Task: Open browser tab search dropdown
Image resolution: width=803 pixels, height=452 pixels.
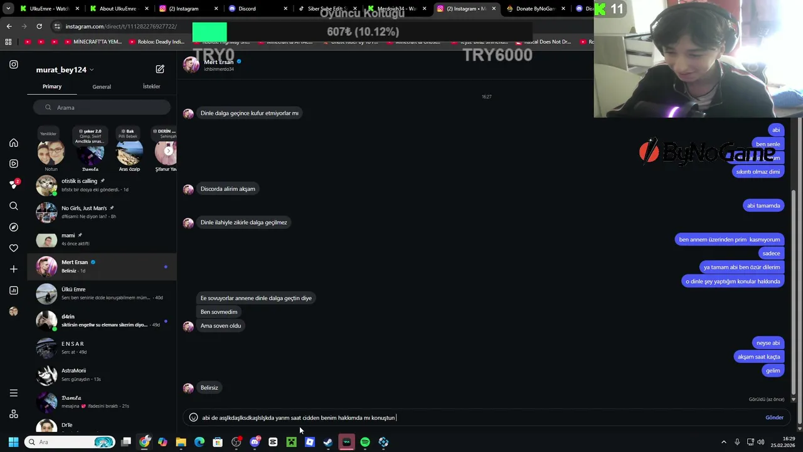Action: (x=8, y=9)
